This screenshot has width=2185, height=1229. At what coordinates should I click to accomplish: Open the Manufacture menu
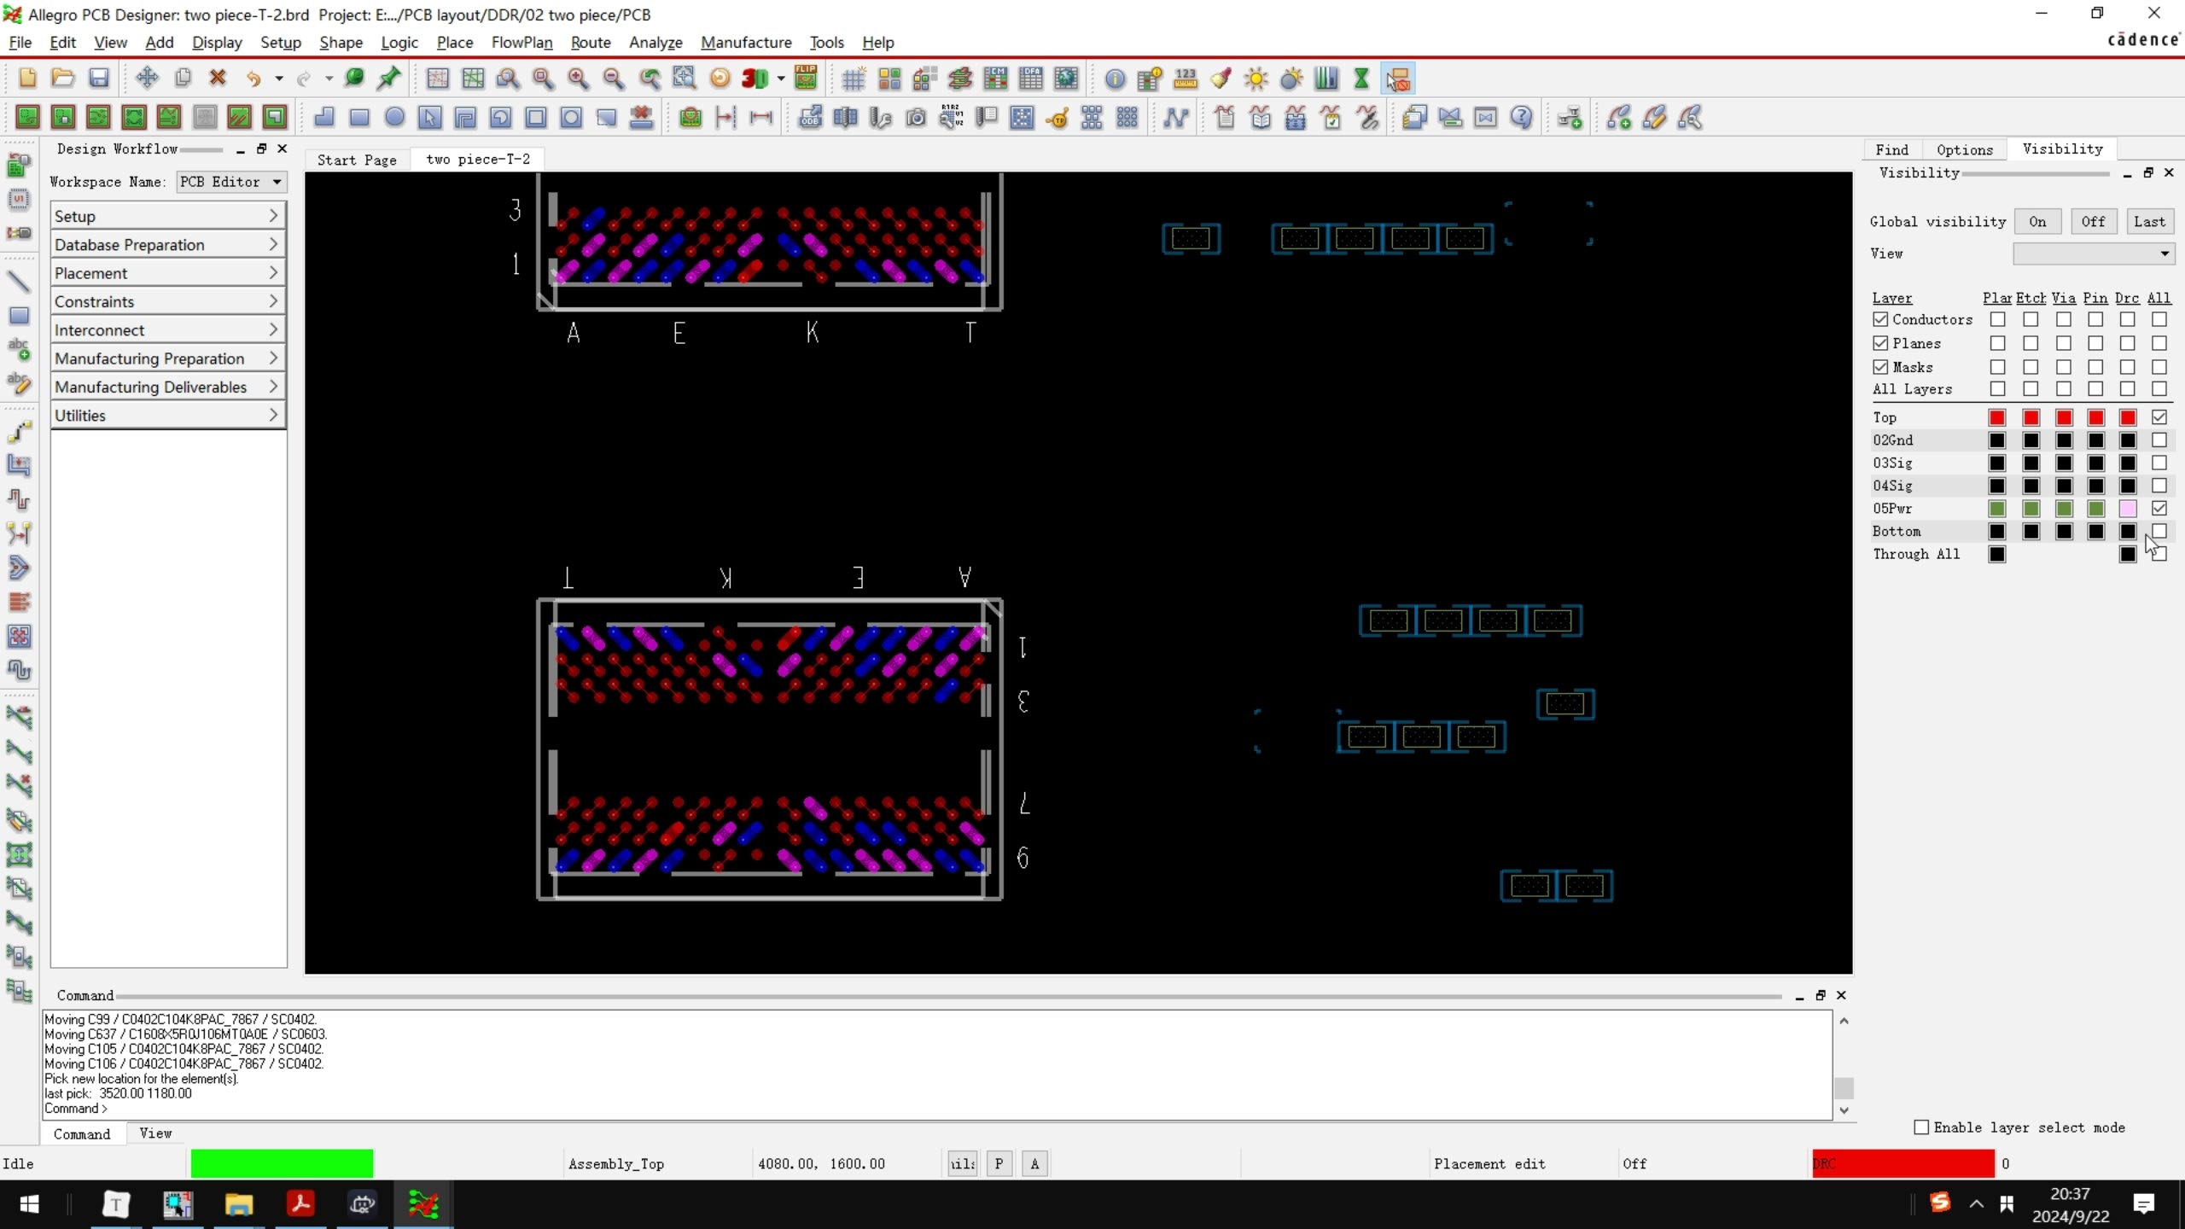pyautogui.click(x=745, y=43)
